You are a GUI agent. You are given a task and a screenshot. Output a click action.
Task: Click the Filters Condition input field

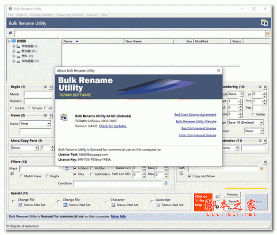pos(118,183)
